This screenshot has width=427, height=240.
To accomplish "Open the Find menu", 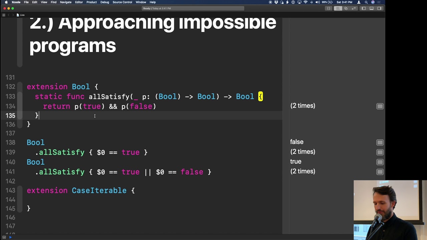I will click(53, 2).
